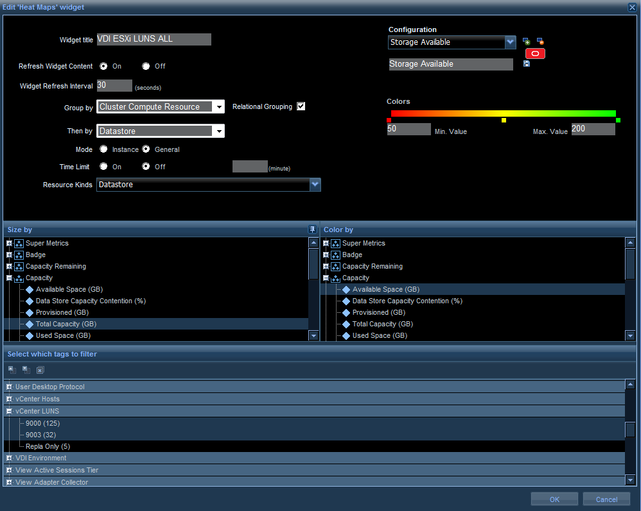Select Instance mode radio button
This screenshot has width=641, height=511.
pos(103,149)
